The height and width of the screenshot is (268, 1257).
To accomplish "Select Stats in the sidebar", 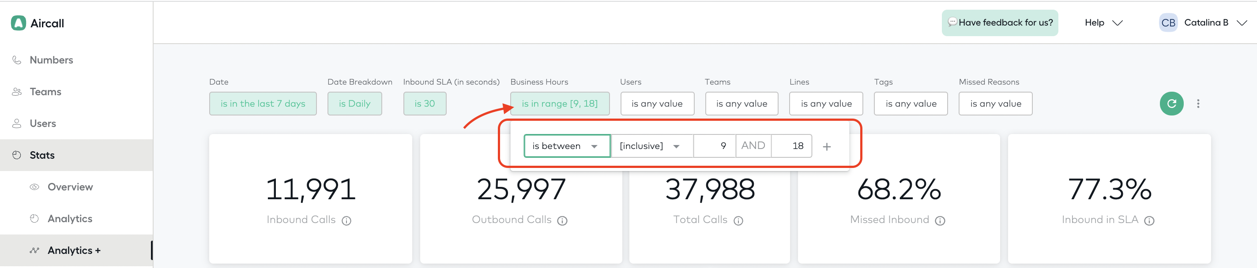I will click(x=77, y=155).
